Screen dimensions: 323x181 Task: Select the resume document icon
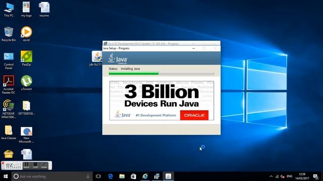(44, 10)
